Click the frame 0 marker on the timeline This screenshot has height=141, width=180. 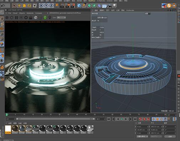(7, 115)
